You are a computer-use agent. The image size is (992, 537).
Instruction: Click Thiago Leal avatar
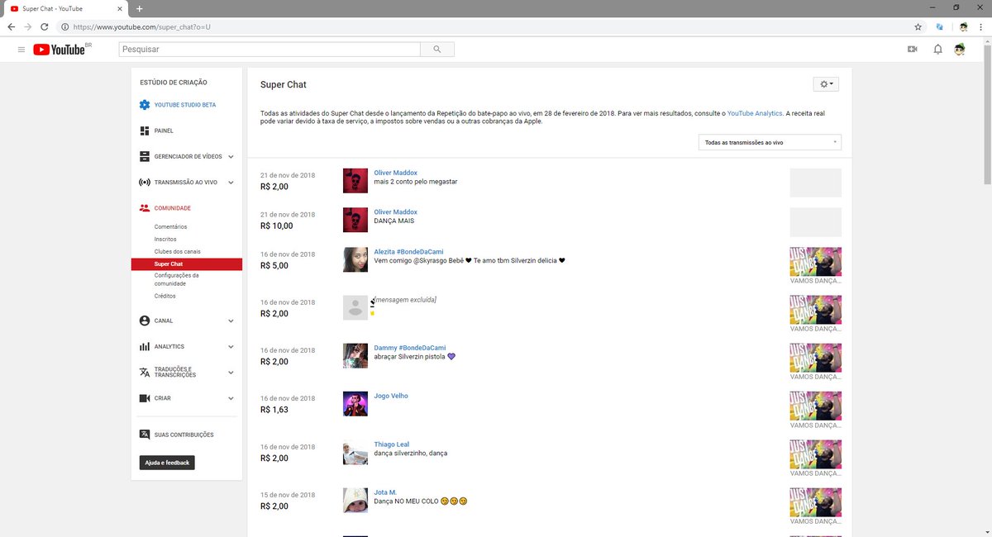(x=355, y=453)
